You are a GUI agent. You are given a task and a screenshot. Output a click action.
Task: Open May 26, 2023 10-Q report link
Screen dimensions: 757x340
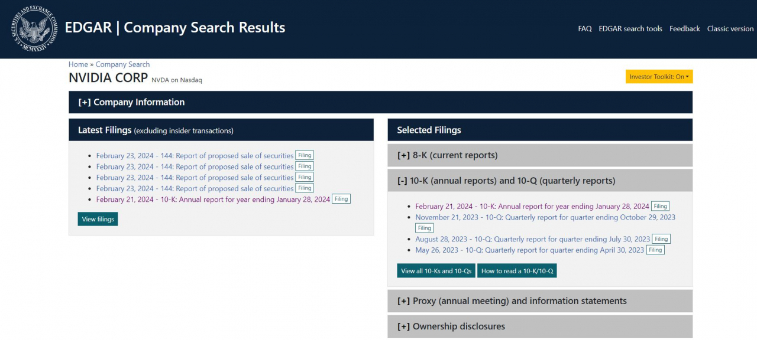point(530,250)
